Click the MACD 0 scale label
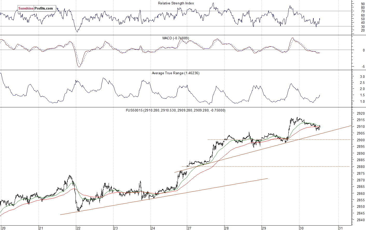This screenshot has height=230, width=366. (364, 50)
